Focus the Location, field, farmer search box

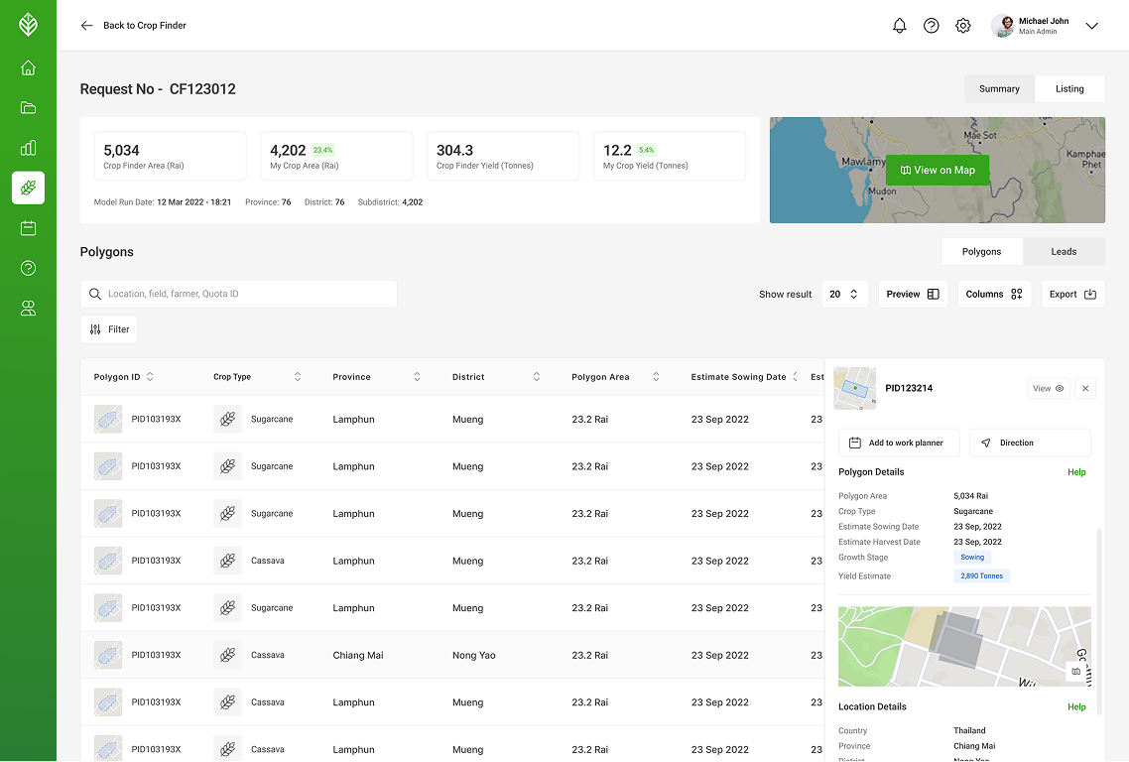pyautogui.click(x=238, y=294)
